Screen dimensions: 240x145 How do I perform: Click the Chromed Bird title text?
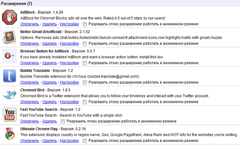pos(32,90)
